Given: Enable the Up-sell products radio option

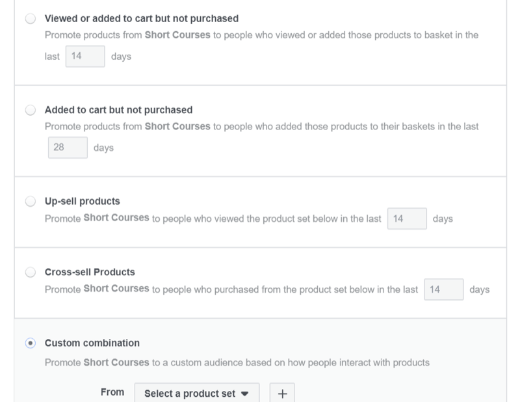Looking at the screenshot, I should click(31, 201).
